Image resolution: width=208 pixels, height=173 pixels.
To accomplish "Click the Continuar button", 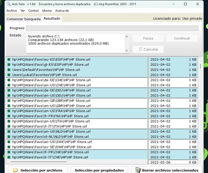I will click(x=182, y=38).
